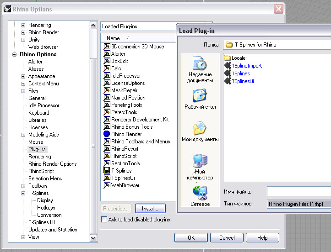The image size is (331, 252).
Task: Click the PanelingTools plug-in icon
Action: (x=107, y=105)
